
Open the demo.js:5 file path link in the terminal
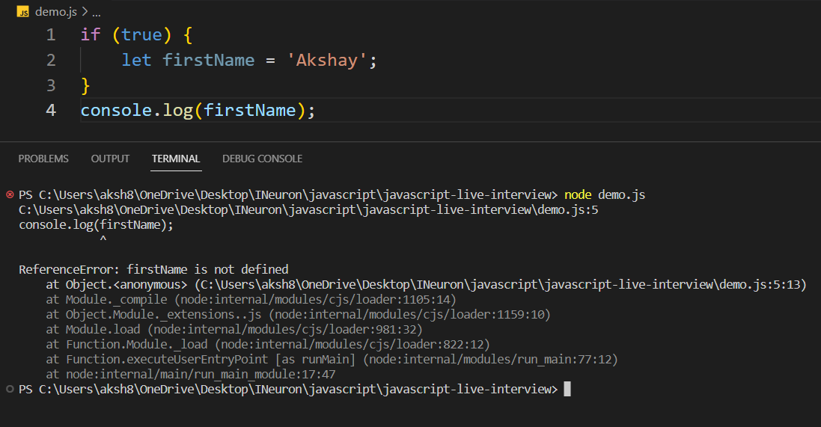pos(308,210)
